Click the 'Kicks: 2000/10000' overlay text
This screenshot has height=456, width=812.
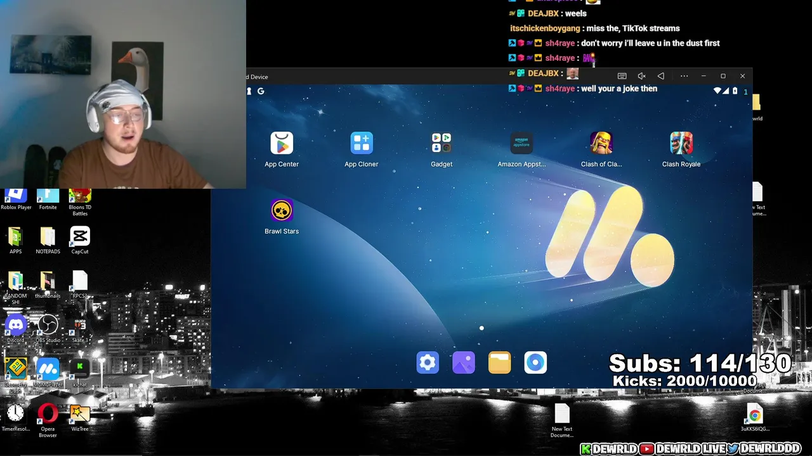pyautogui.click(x=684, y=381)
